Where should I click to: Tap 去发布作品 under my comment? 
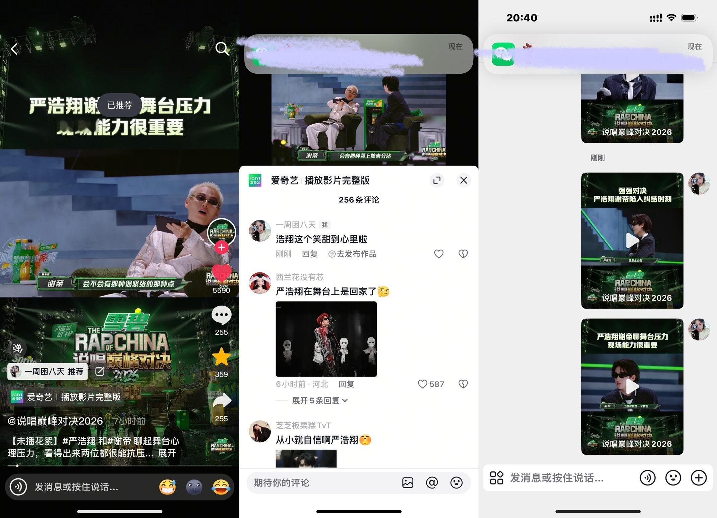click(x=352, y=254)
